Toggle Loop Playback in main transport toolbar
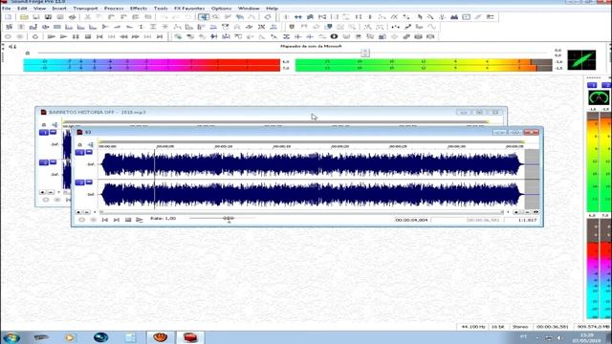Screen dimensions: 612x344 click(35, 36)
